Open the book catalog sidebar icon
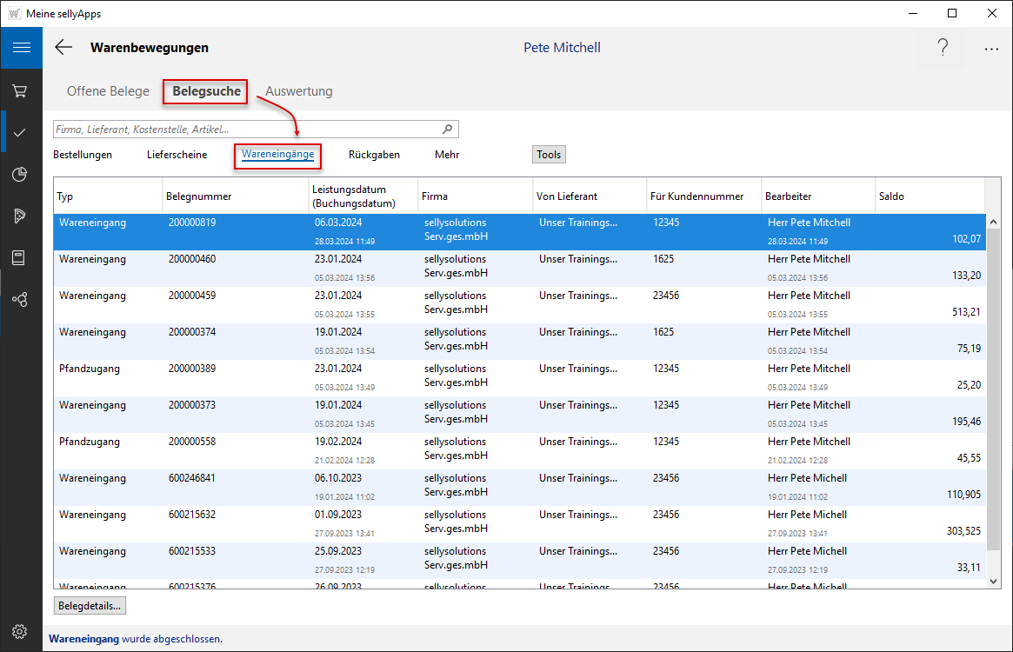This screenshot has width=1013, height=652. point(20,257)
